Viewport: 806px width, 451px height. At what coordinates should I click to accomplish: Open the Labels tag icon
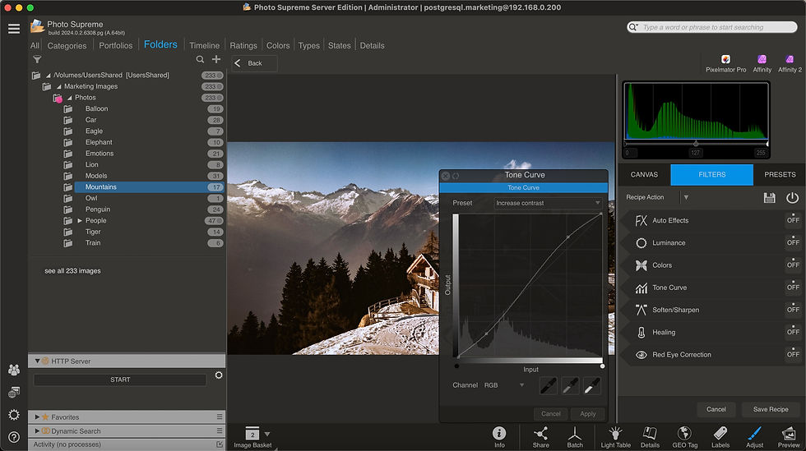tap(720, 436)
